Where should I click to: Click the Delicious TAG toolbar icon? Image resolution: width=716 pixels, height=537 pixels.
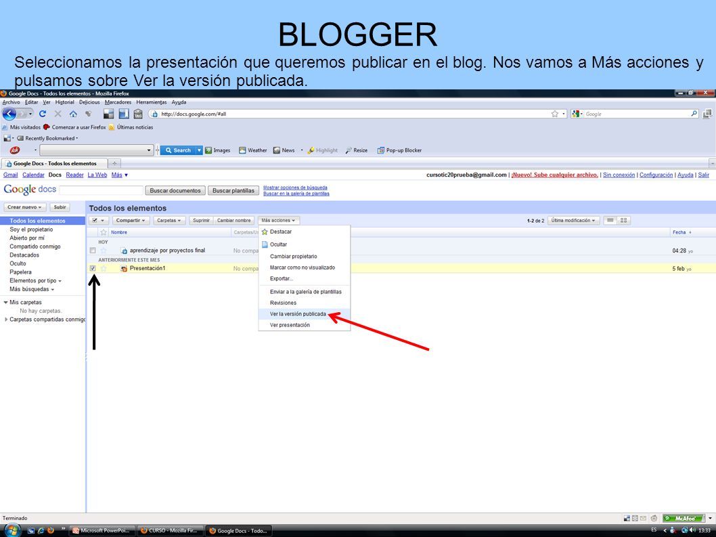click(138, 114)
